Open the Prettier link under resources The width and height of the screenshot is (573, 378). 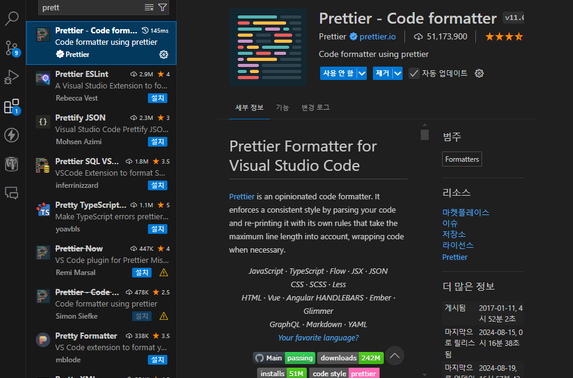pos(455,257)
